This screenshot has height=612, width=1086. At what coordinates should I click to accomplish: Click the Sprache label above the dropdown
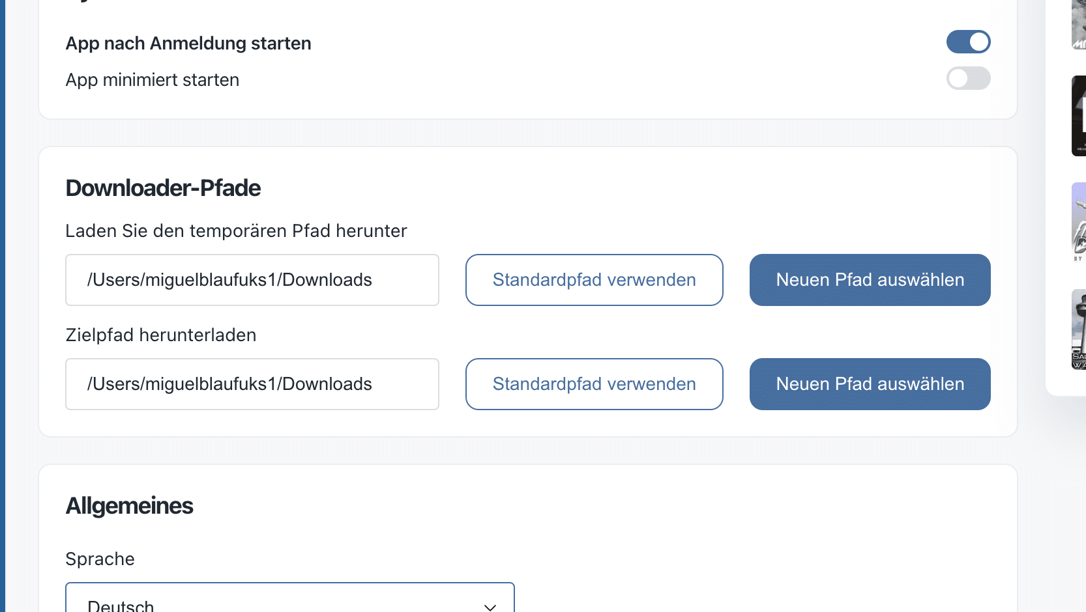(100, 559)
